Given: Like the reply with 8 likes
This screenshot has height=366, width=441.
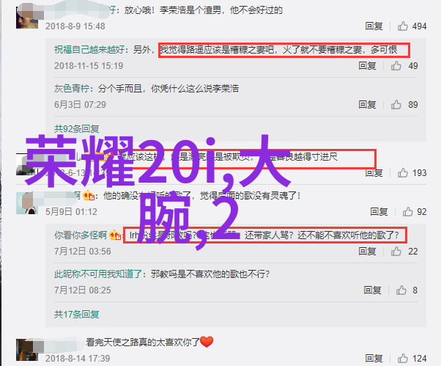Looking at the screenshot, I should (401, 290).
